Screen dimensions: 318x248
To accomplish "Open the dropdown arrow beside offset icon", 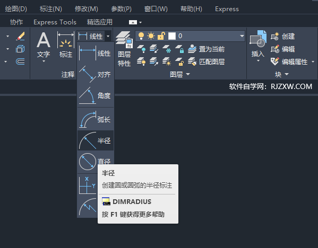I will [x=5, y=61].
